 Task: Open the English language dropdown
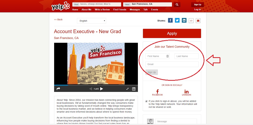click(x=92, y=21)
